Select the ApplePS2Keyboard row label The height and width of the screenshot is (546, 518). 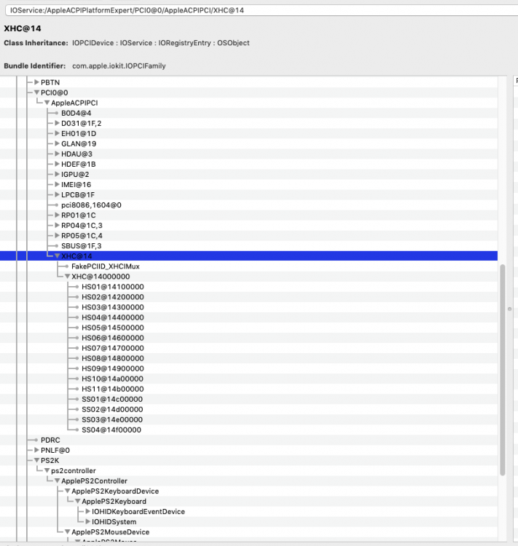coord(114,502)
